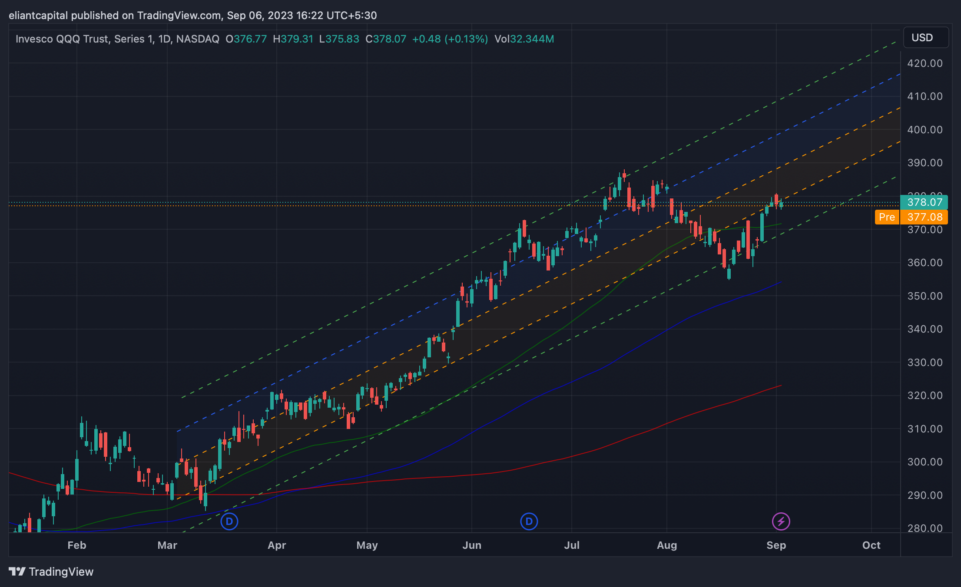Click the Vol 32.344M volume value
Viewport: 961px width, 587px height.
pos(524,39)
